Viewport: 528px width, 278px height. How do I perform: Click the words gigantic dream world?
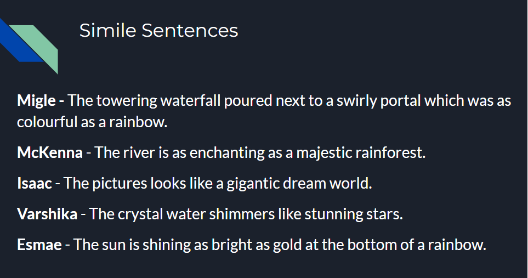pyautogui.click(x=299, y=184)
